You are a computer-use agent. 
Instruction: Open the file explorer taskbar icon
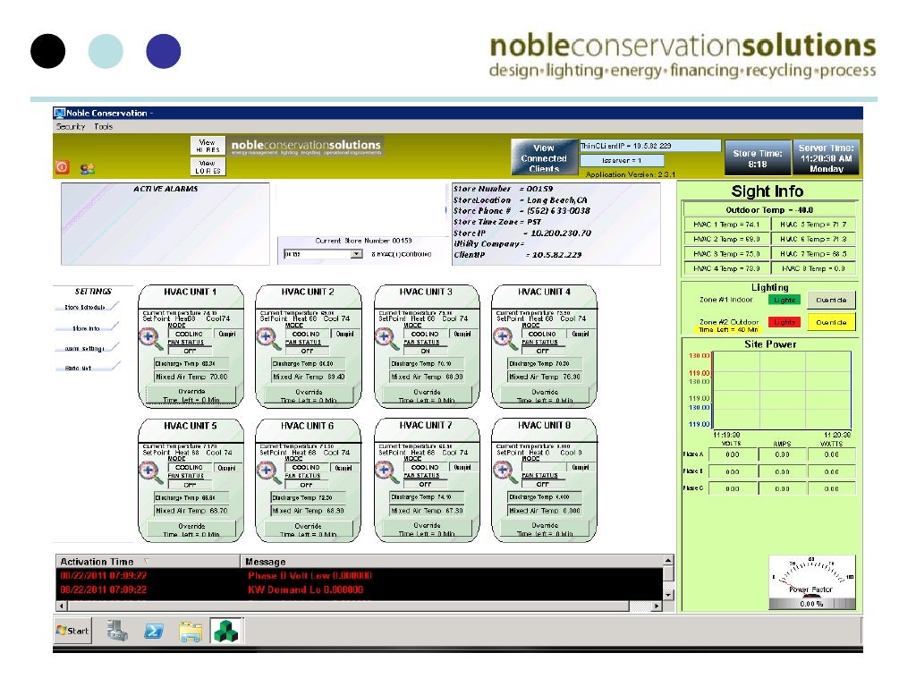[191, 632]
